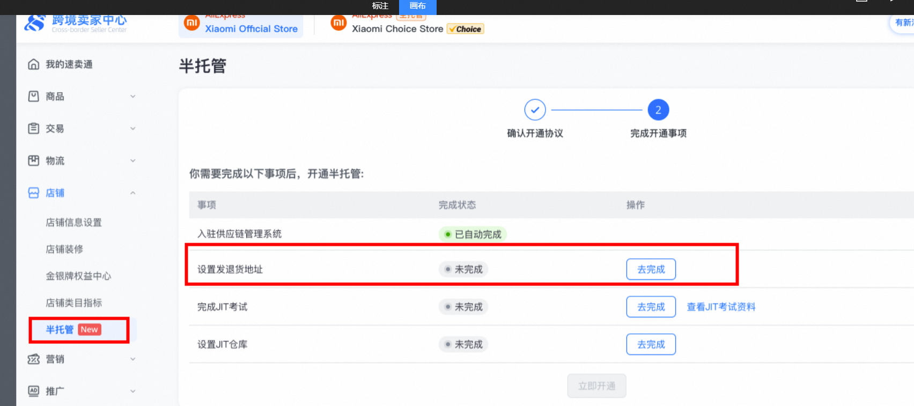Click the 设置发退货地址 row text
The image size is (914, 406).
[230, 269]
